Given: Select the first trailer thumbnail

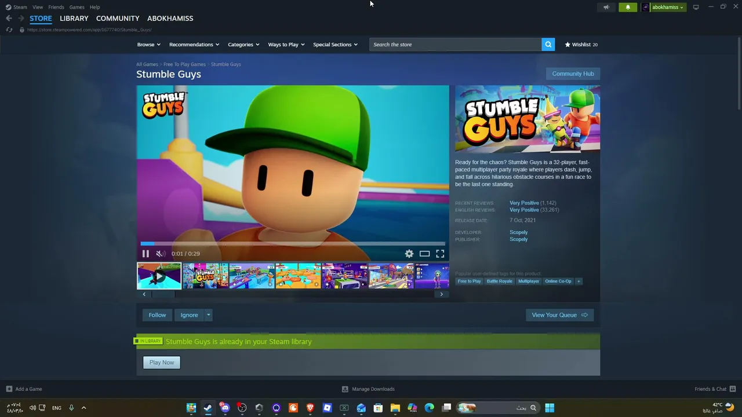Looking at the screenshot, I should (159, 276).
